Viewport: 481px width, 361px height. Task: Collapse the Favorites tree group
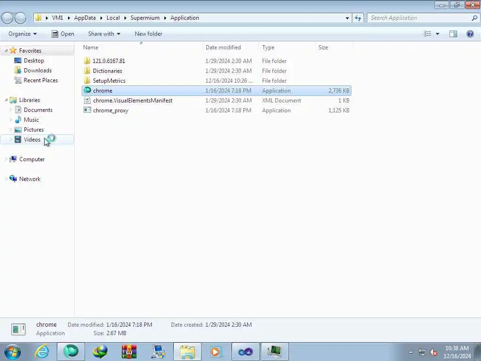tap(6, 51)
